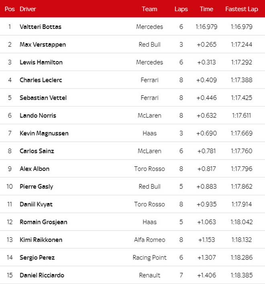Viewport: 265px width, 284px height.
Task: Click the Alfa Romeo team cell
Action: [149, 240]
